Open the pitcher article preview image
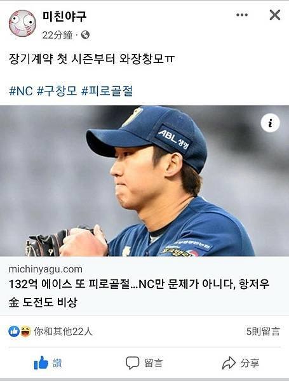The image size is (289, 381). [144, 181]
